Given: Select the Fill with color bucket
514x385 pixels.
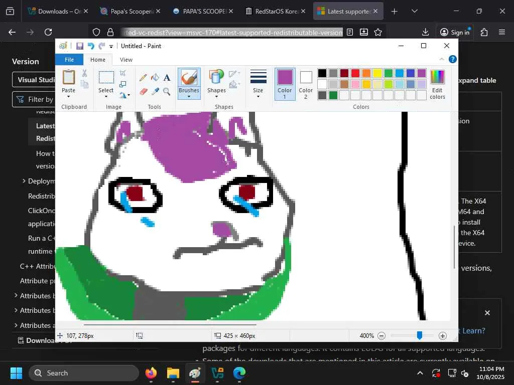Looking at the screenshot, I should 155,78.
